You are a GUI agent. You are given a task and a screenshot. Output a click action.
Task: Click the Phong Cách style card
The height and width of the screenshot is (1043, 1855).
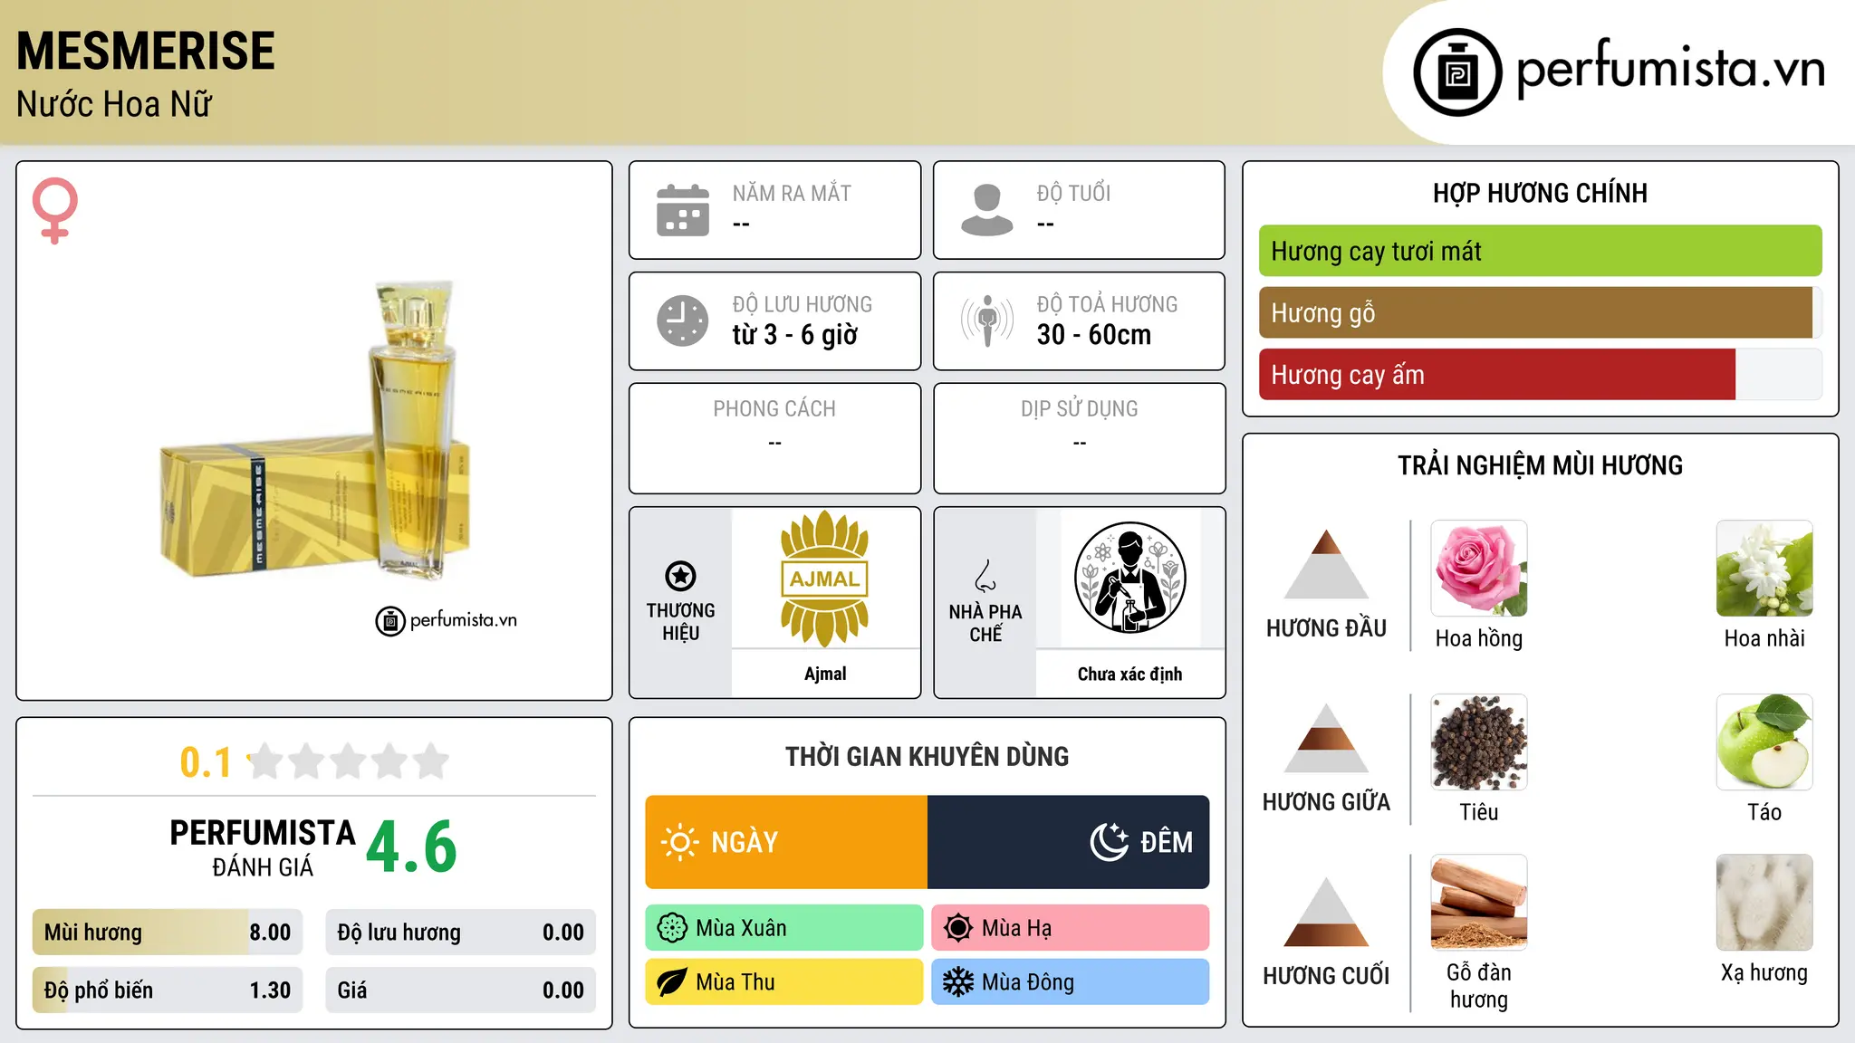coord(775,438)
